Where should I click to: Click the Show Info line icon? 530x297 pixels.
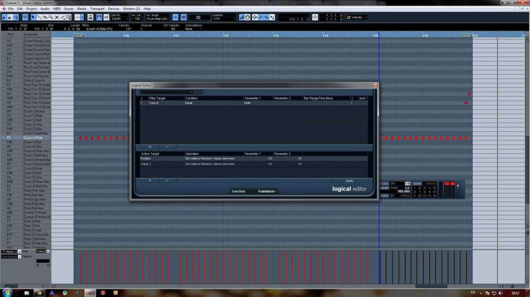[x=25, y=17]
